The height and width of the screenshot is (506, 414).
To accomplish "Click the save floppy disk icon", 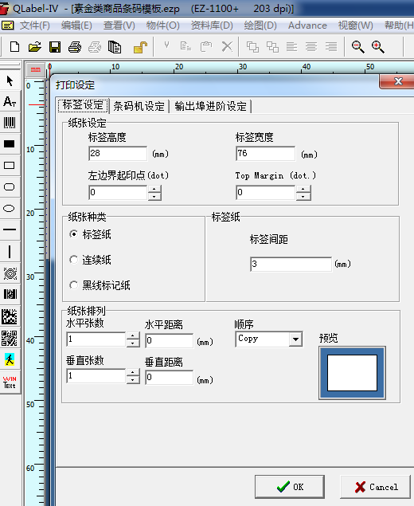I will pos(55,47).
